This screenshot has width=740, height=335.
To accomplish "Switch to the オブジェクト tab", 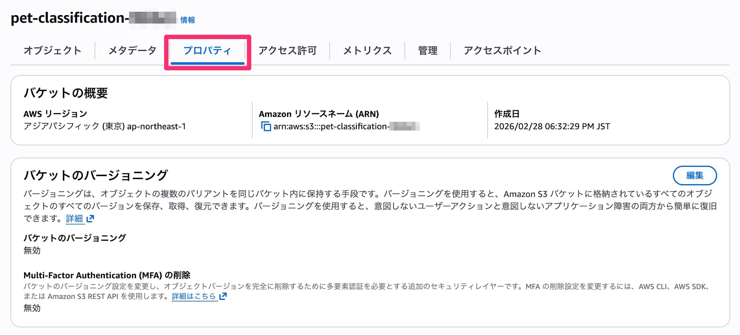I will (53, 50).
